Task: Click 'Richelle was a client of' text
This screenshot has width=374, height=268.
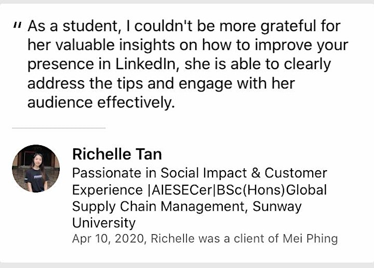Action: tap(215, 239)
